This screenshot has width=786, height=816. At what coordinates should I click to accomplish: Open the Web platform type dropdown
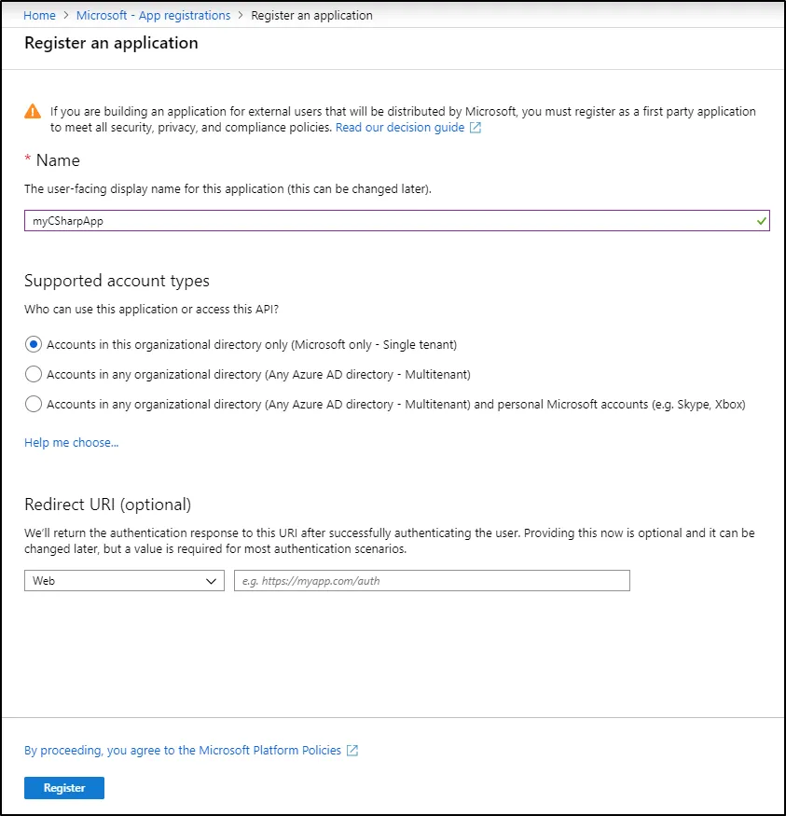(124, 581)
